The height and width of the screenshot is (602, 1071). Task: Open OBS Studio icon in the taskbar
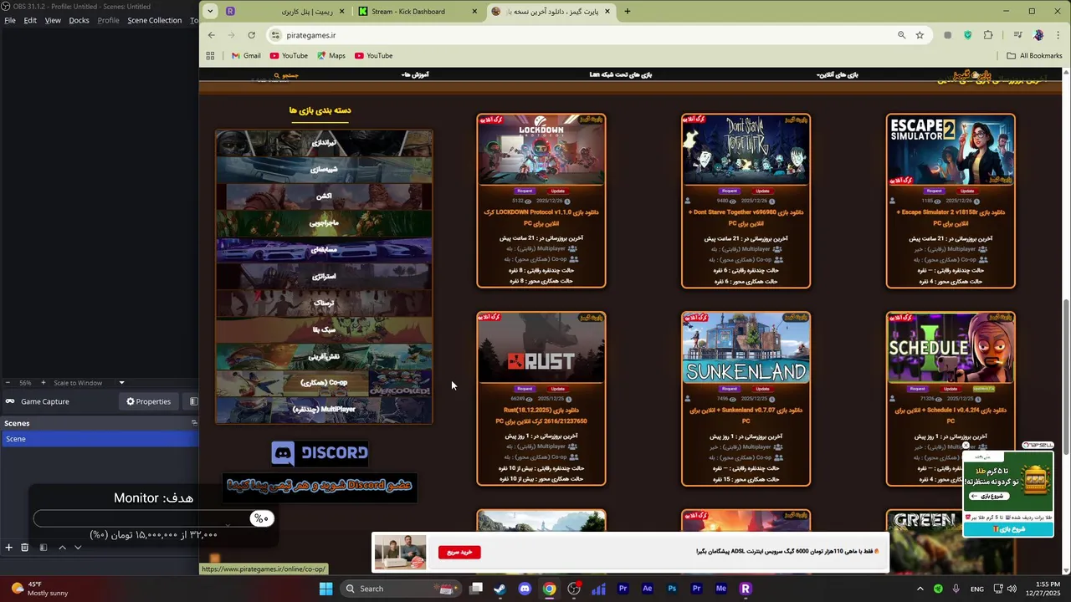pos(574,589)
